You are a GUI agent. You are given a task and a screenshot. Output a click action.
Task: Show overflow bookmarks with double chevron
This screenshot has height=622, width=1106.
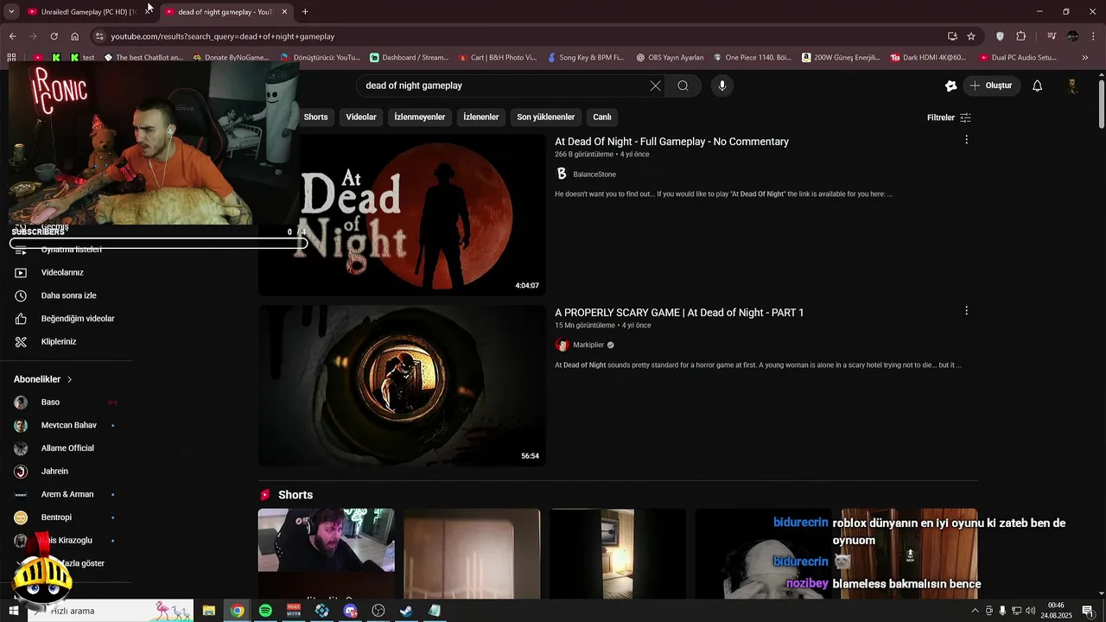coord(1085,58)
